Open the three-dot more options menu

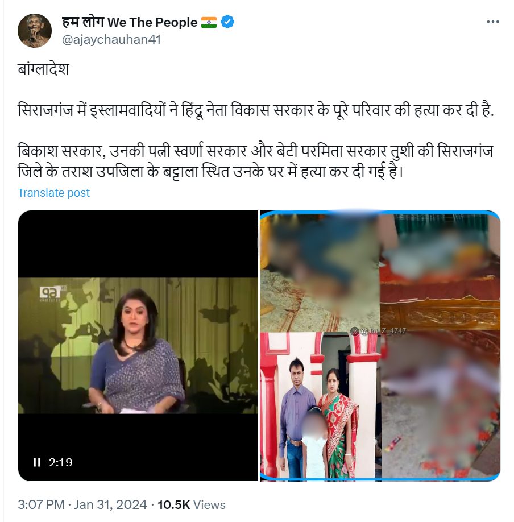[x=492, y=22]
